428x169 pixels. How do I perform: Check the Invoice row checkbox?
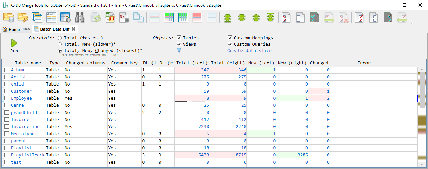(x=7, y=120)
